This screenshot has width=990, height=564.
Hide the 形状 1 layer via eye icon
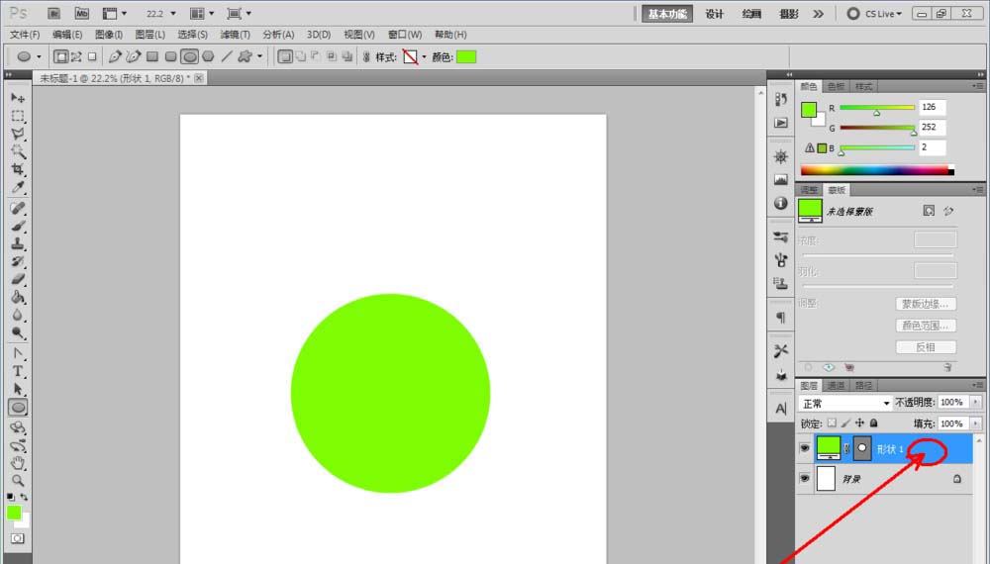tap(804, 448)
